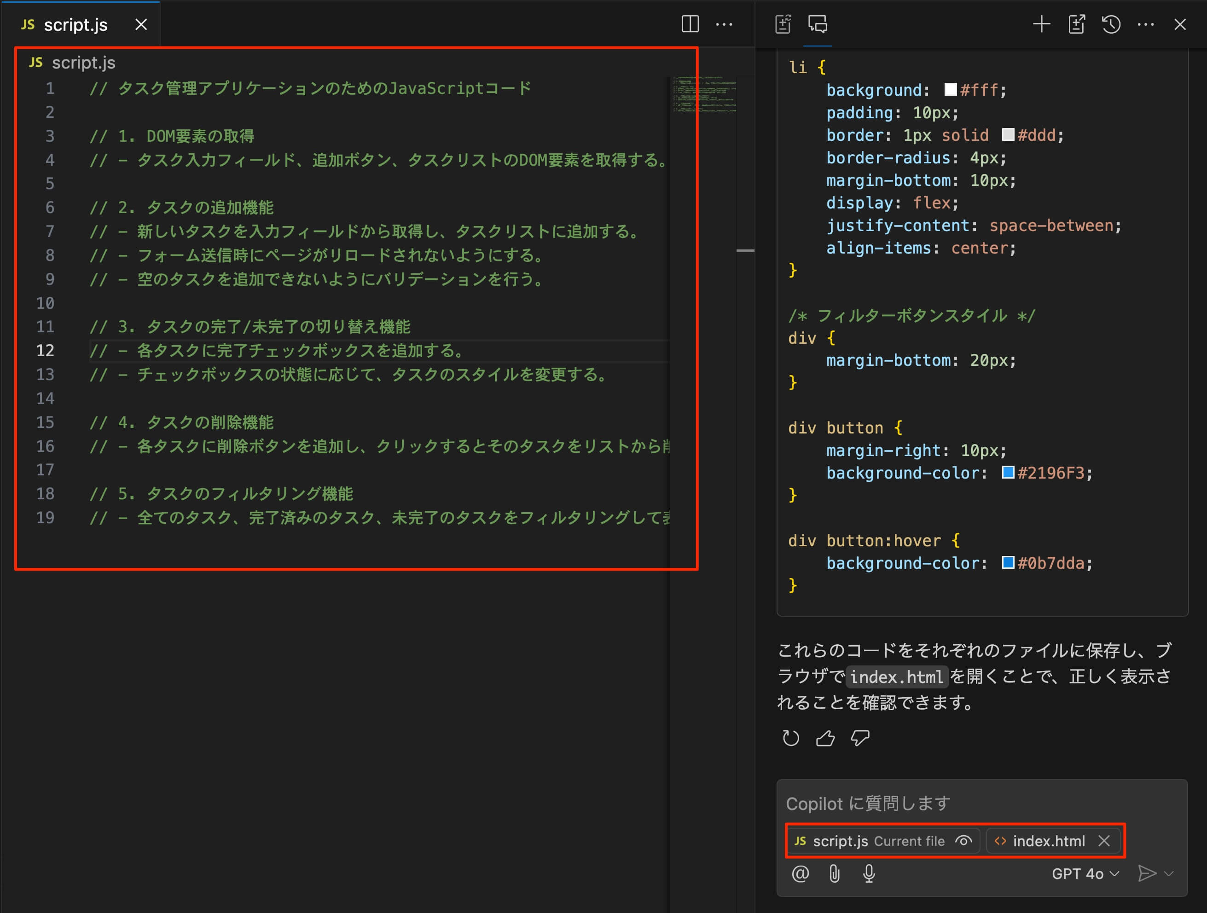Click the index.html inline code reference
Screen dimensions: 1207x913
pyautogui.click(x=897, y=676)
